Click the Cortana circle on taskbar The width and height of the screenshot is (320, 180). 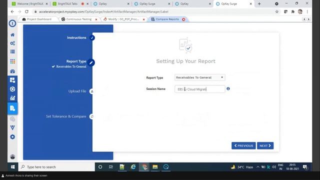coord(100,167)
